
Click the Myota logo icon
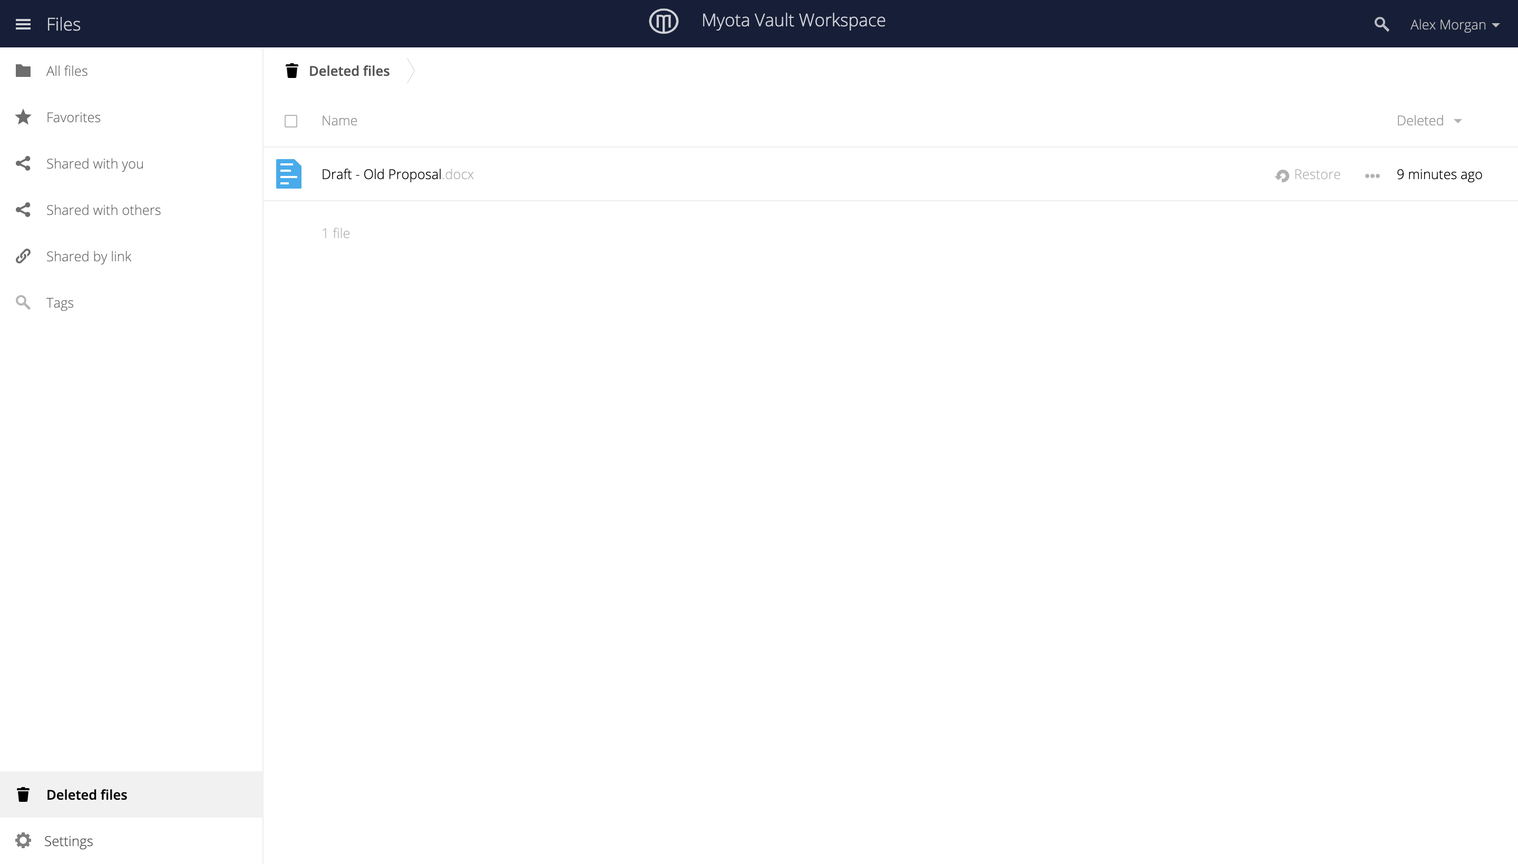pos(663,22)
